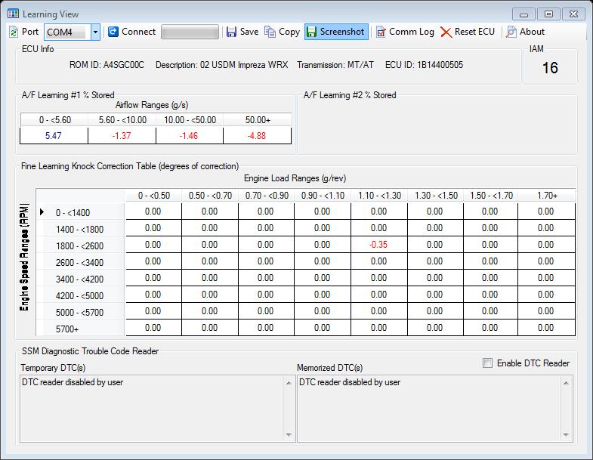Viewport: 593px width, 460px height.
Task: Click the Connect icon in toolbar
Action: click(x=114, y=32)
